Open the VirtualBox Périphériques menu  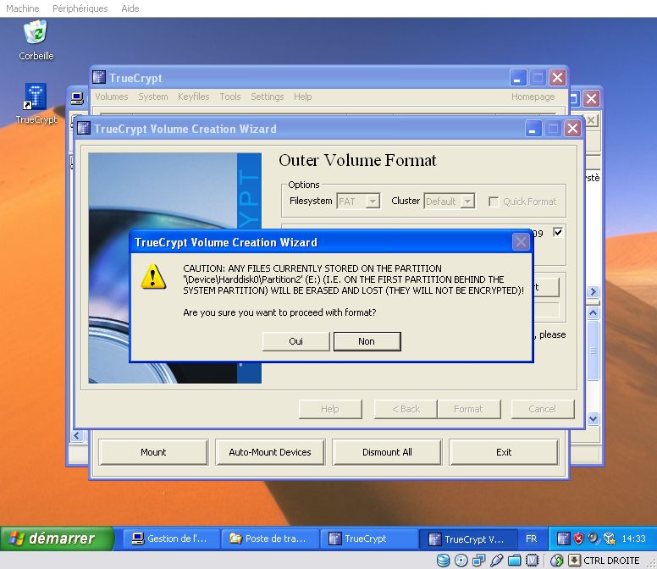[x=80, y=8]
